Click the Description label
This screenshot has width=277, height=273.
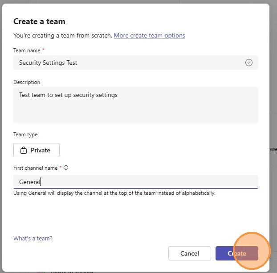(27, 82)
